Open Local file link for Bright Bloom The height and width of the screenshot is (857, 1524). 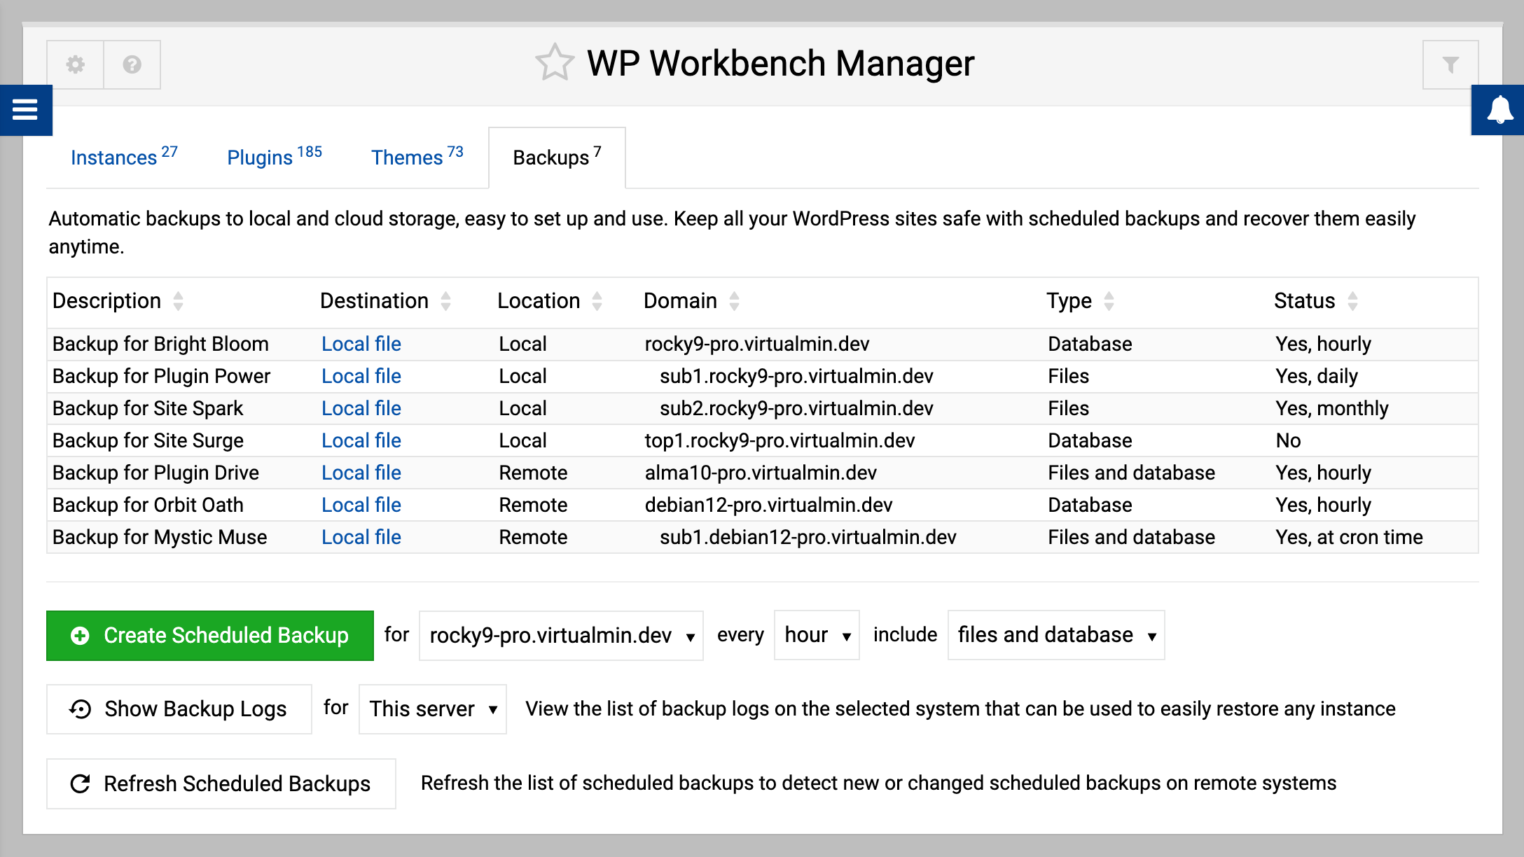click(361, 344)
